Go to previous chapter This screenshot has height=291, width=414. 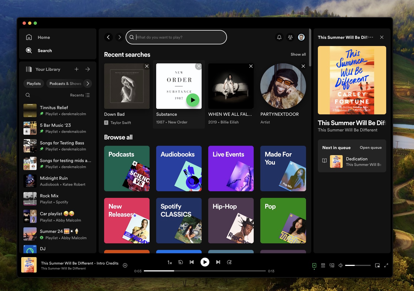pos(192,262)
